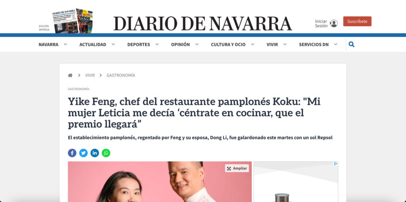
Task: Open the Edición Impresa newspaper thumbnail
Action: 72,21
